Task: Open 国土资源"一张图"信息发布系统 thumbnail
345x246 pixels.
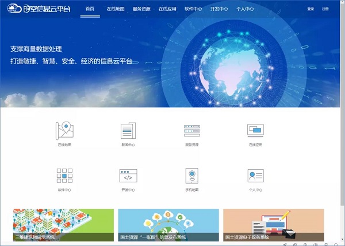Action: (x=168, y=224)
